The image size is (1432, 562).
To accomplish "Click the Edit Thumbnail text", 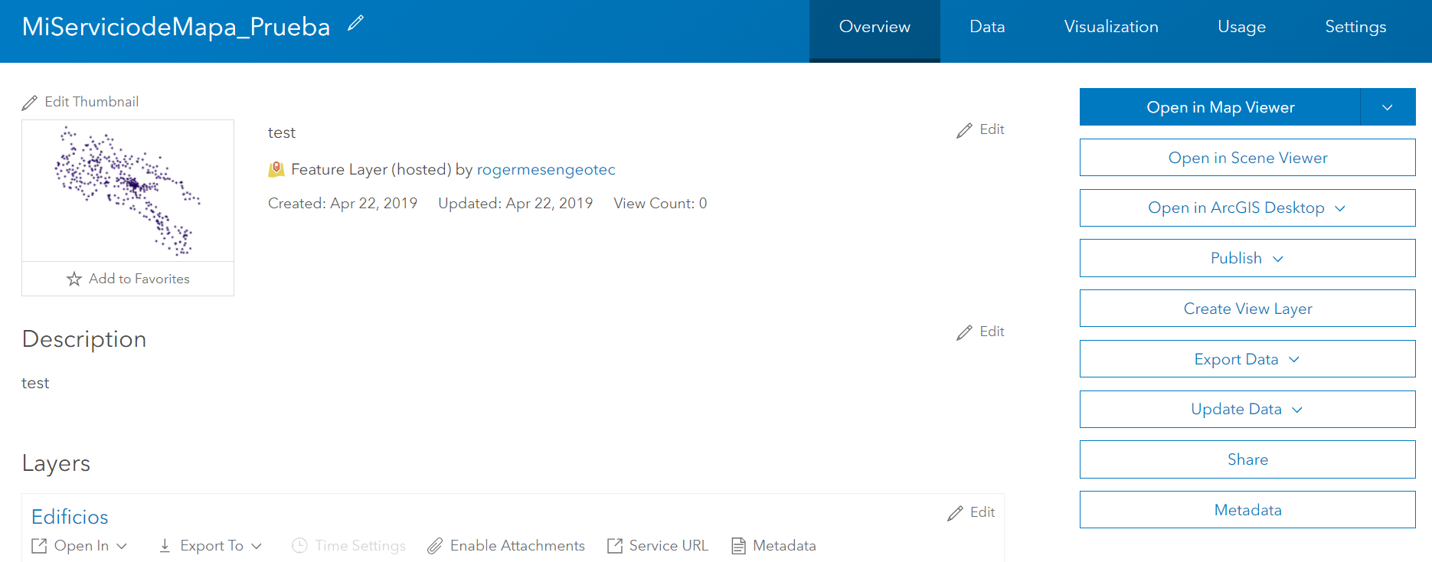I will 91,102.
